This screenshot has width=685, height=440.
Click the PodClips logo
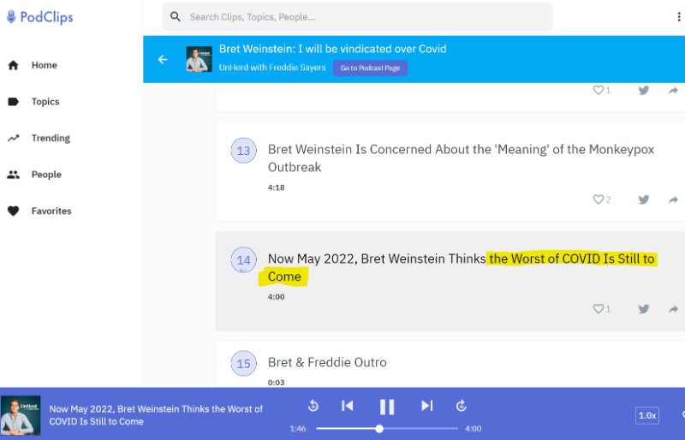tap(39, 17)
